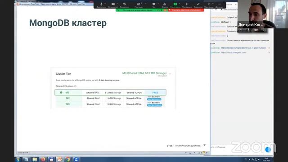Click MongoDB кластер slide title
The image size is (288, 162).
pyautogui.click(x=68, y=23)
